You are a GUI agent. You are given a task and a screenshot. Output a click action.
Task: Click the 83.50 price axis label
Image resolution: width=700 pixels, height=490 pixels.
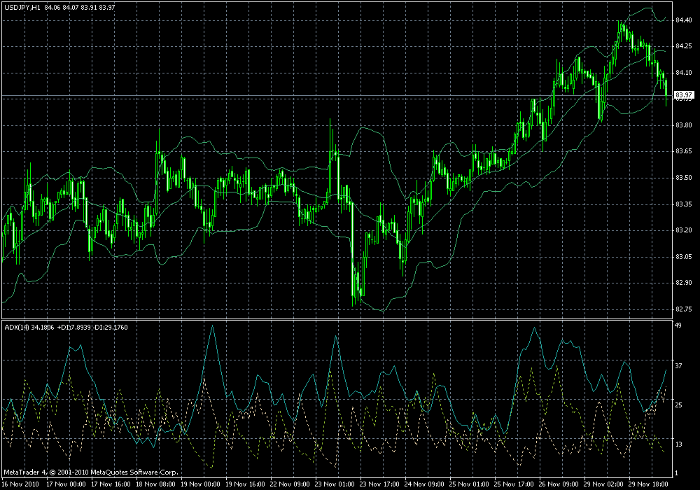(x=684, y=178)
